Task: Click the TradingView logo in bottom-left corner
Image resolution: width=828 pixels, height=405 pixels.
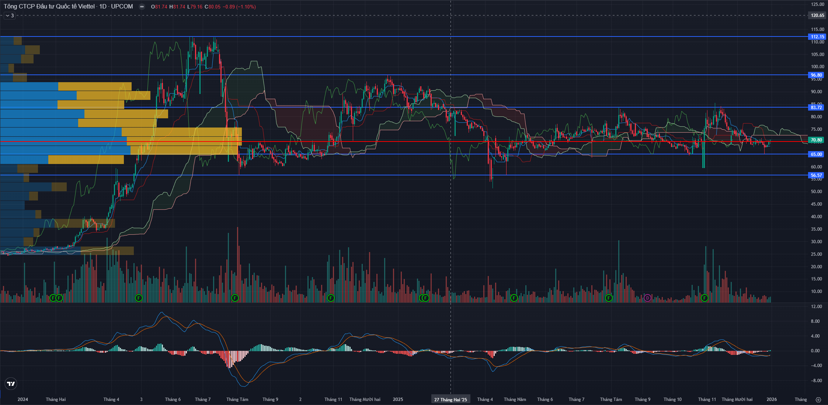Action: point(11,384)
